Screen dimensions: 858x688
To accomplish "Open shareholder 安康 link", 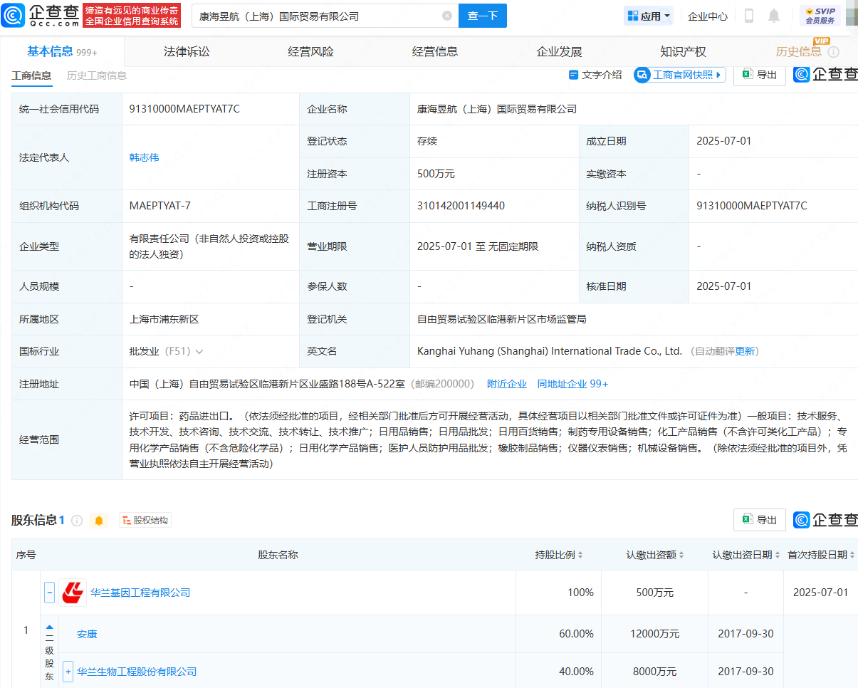I will click(87, 634).
